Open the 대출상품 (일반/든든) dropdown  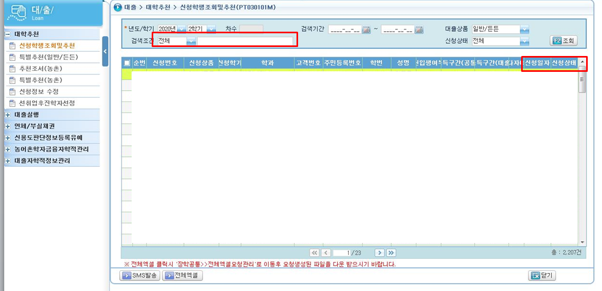pyautogui.click(x=524, y=30)
